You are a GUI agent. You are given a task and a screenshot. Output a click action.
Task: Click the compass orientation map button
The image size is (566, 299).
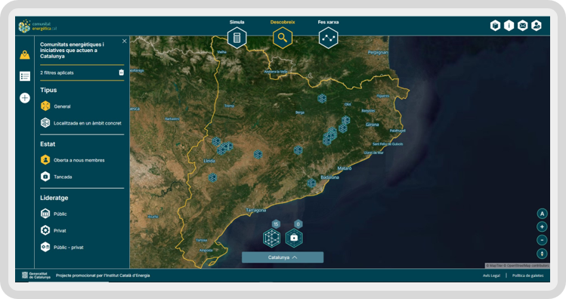[542, 254]
